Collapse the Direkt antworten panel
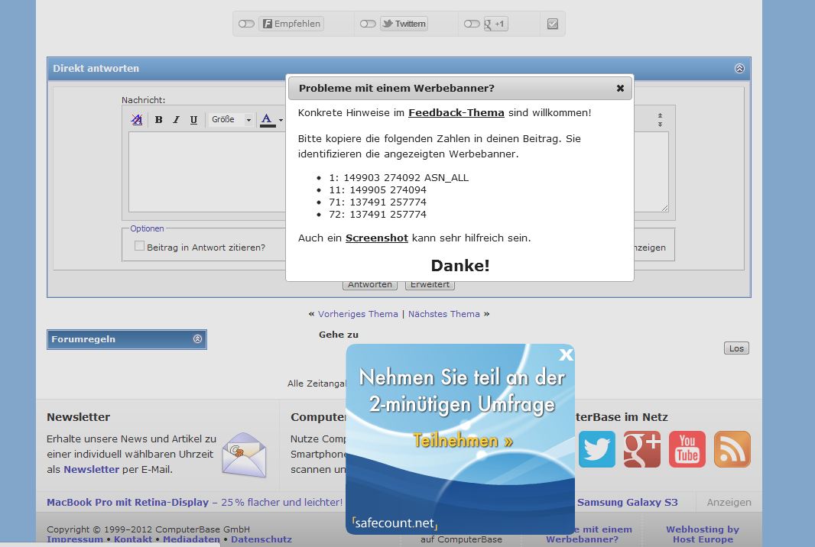 [x=739, y=69]
